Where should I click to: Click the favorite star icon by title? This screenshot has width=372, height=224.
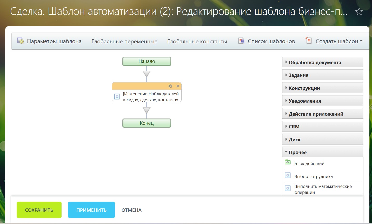359,12
